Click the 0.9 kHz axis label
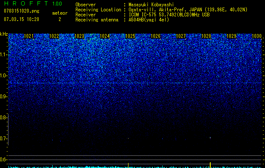 [x=3, y=97]
